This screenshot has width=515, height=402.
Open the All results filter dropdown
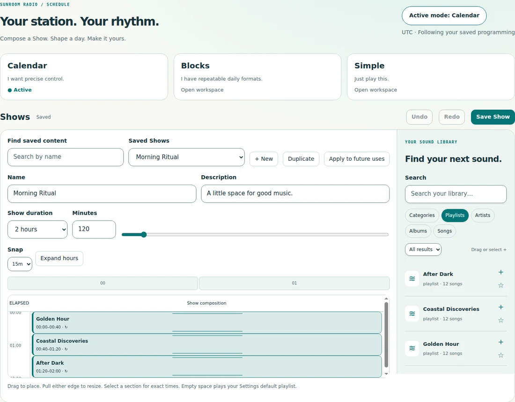pyautogui.click(x=423, y=249)
